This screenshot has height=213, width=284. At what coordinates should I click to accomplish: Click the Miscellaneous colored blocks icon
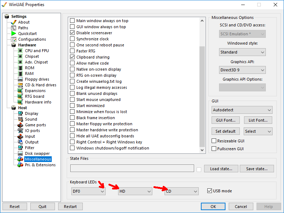coord(20,159)
